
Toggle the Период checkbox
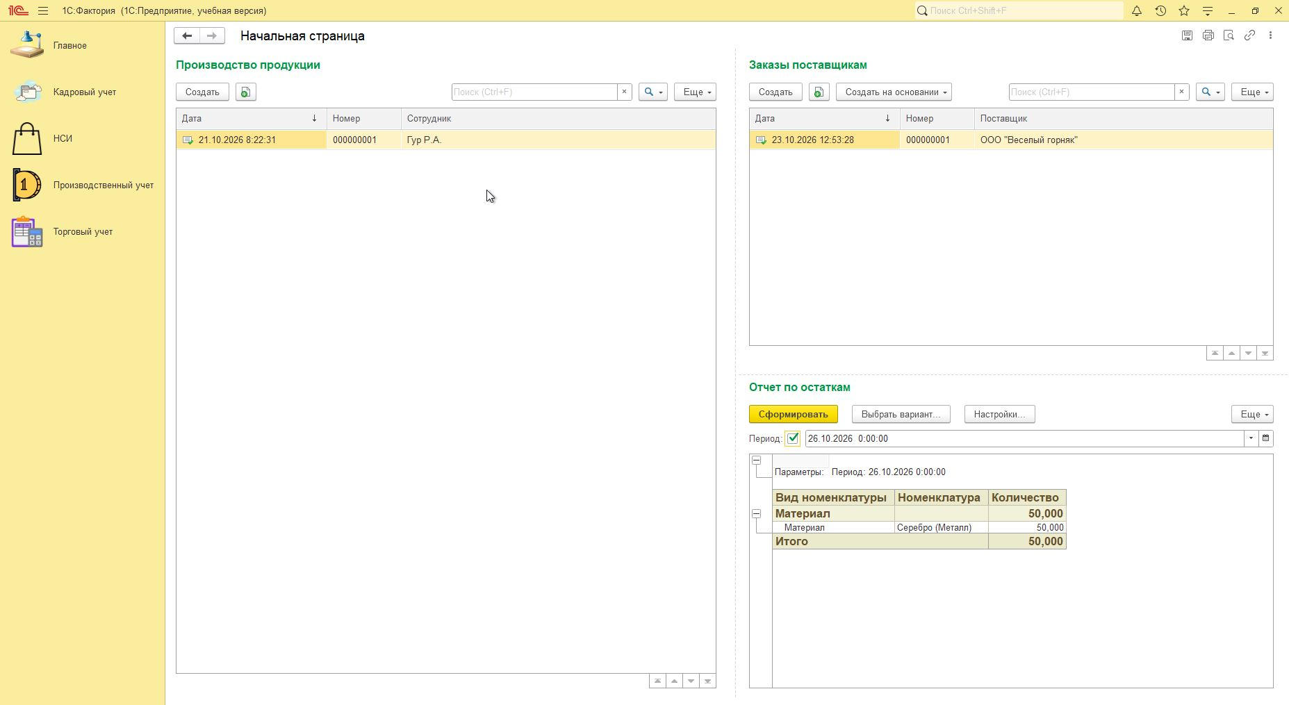tap(792, 438)
